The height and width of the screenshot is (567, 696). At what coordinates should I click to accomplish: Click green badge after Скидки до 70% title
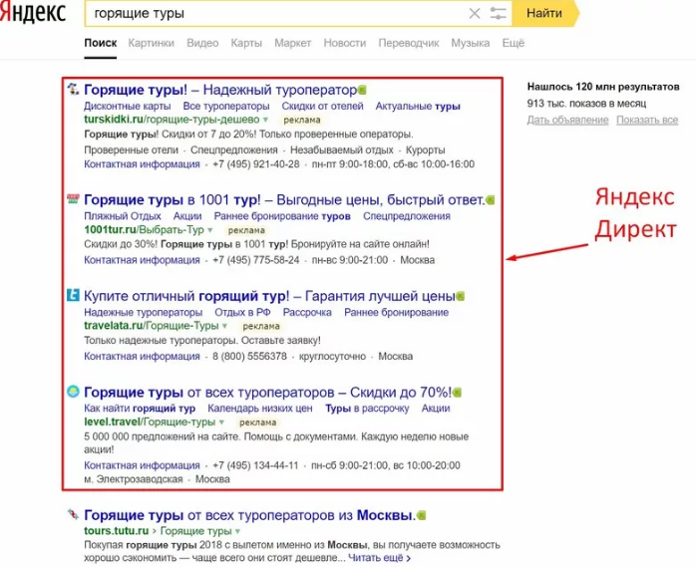click(458, 393)
